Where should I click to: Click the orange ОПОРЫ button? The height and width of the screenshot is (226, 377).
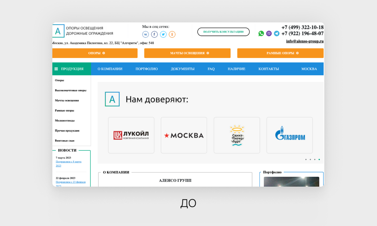click(95, 53)
